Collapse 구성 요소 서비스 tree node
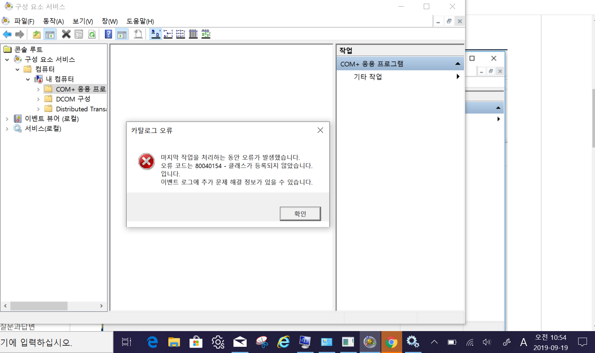This screenshot has height=353, width=595. click(x=7, y=60)
